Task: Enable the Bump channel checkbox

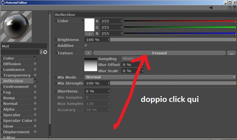Action: coord(35,98)
